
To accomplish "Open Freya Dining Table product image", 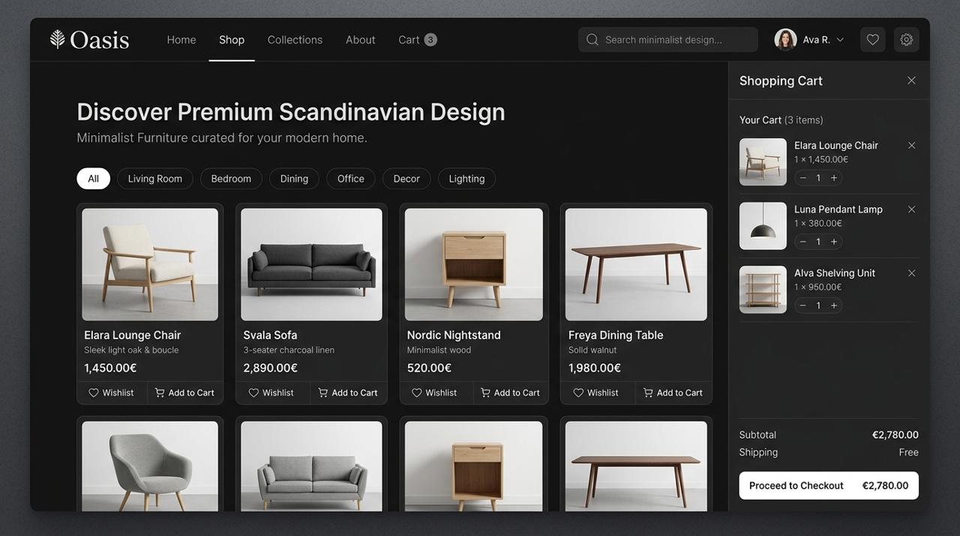I will [x=636, y=264].
